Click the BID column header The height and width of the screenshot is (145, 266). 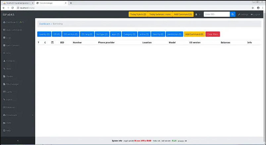tap(62, 42)
